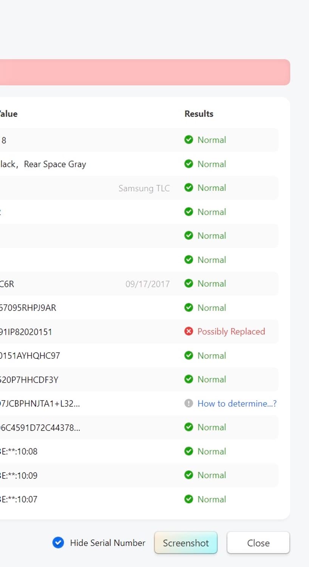Viewport: 309px width, 567px height.
Task: Click green check icon for address ending 10:07
Action: click(188, 499)
